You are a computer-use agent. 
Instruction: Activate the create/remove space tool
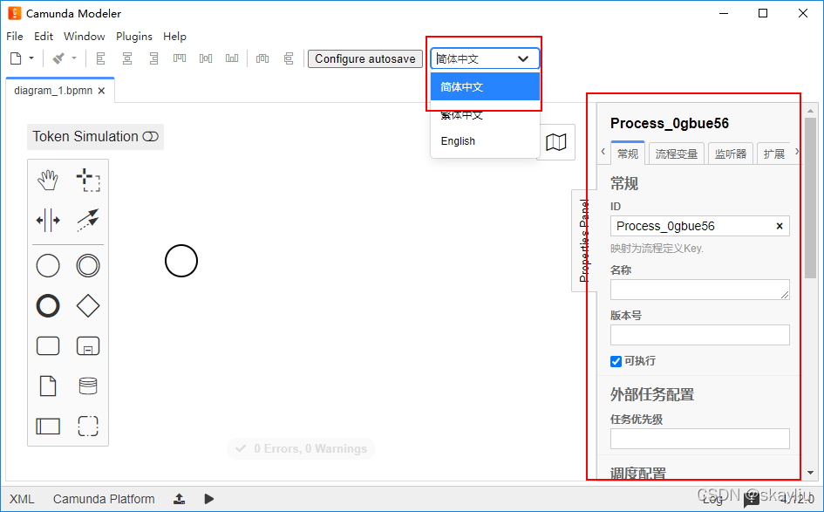[x=48, y=221]
